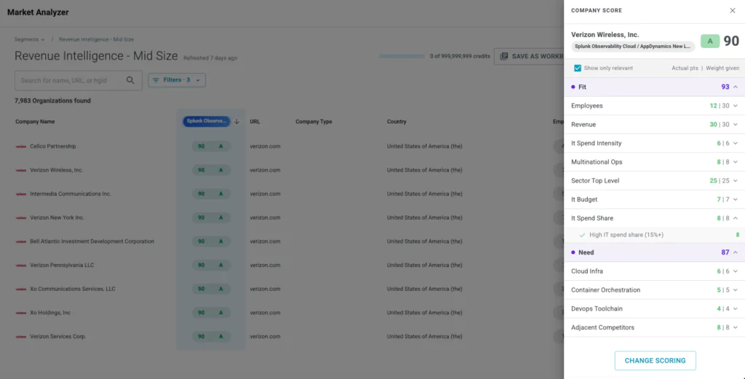Viewport: 745px width, 379px height.
Task: Click the filter lines icon
Action: click(x=156, y=80)
